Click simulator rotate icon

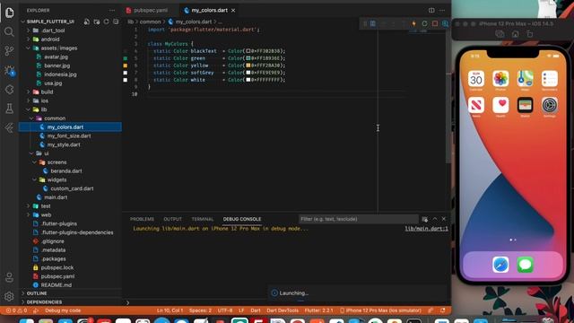530,34
